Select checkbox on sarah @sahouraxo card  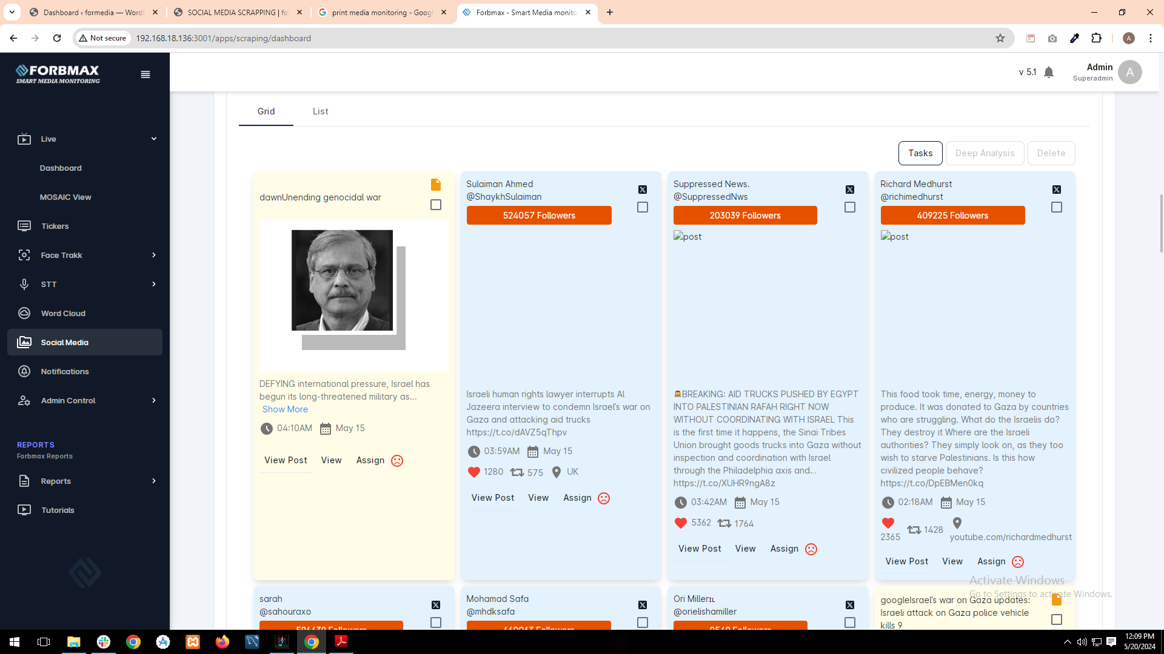click(x=436, y=623)
